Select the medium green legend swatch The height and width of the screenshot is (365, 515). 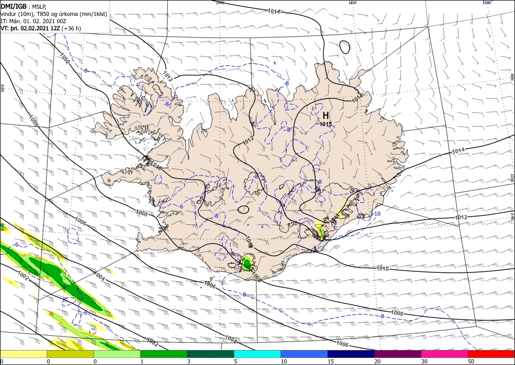(x=164, y=354)
